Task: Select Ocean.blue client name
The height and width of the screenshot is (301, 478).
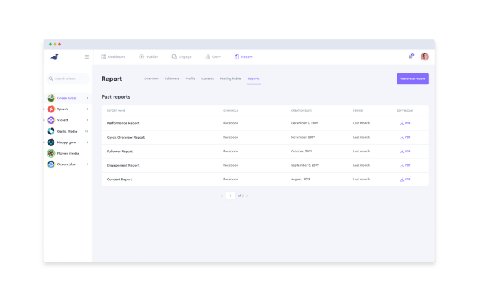Action: [66, 164]
